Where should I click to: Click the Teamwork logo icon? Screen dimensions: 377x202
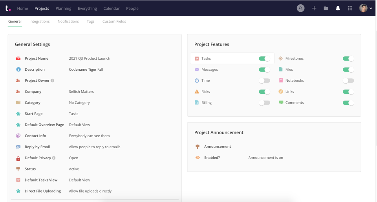[8, 8]
